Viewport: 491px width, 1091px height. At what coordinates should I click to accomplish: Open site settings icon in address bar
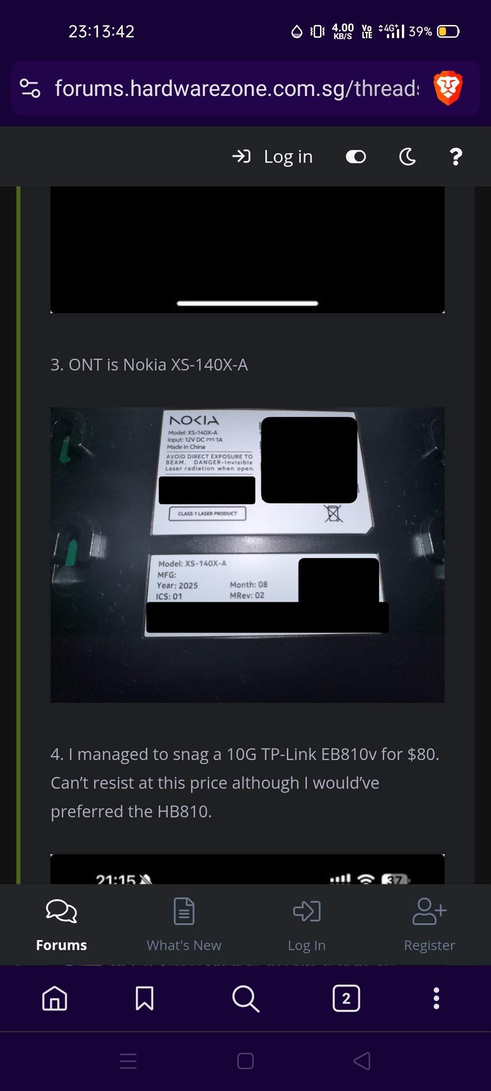pyautogui.click(x=30, y=88)
